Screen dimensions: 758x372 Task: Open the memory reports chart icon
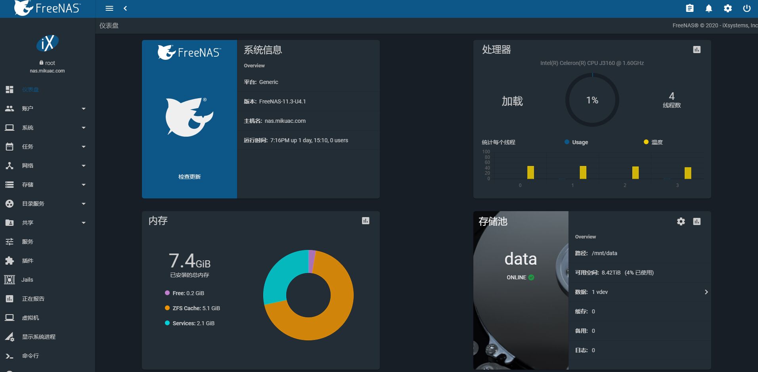(366, 221)
